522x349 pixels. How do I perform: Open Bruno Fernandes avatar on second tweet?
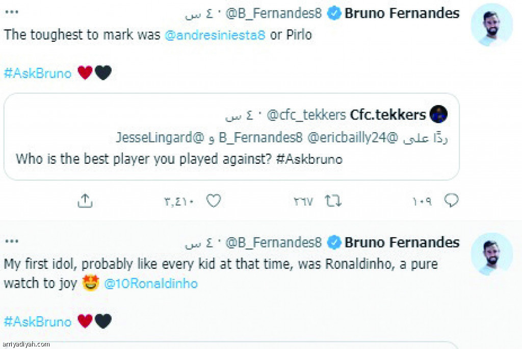click(x=492, y=254)
